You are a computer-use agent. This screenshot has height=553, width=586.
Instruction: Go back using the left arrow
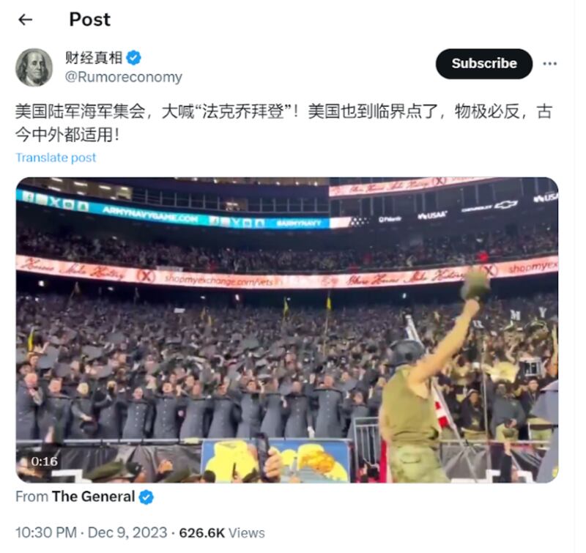coord(25,20)
